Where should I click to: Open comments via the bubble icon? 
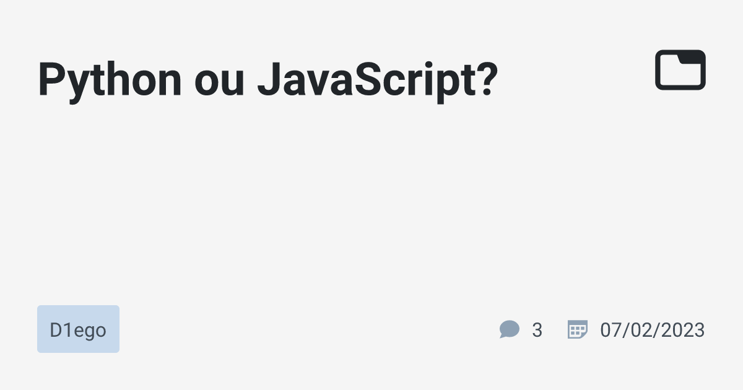(510, 329)
